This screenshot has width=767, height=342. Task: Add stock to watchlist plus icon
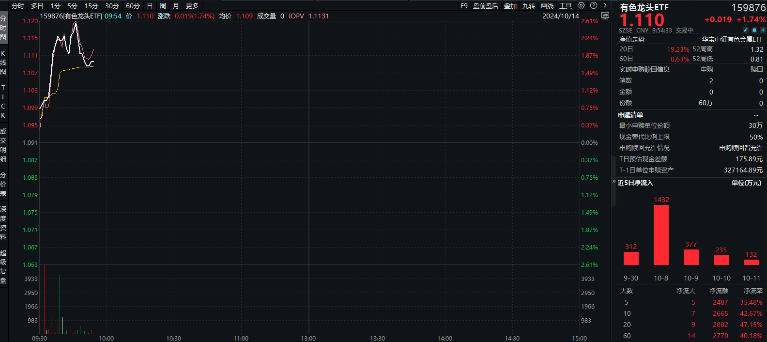pos(763,30)
